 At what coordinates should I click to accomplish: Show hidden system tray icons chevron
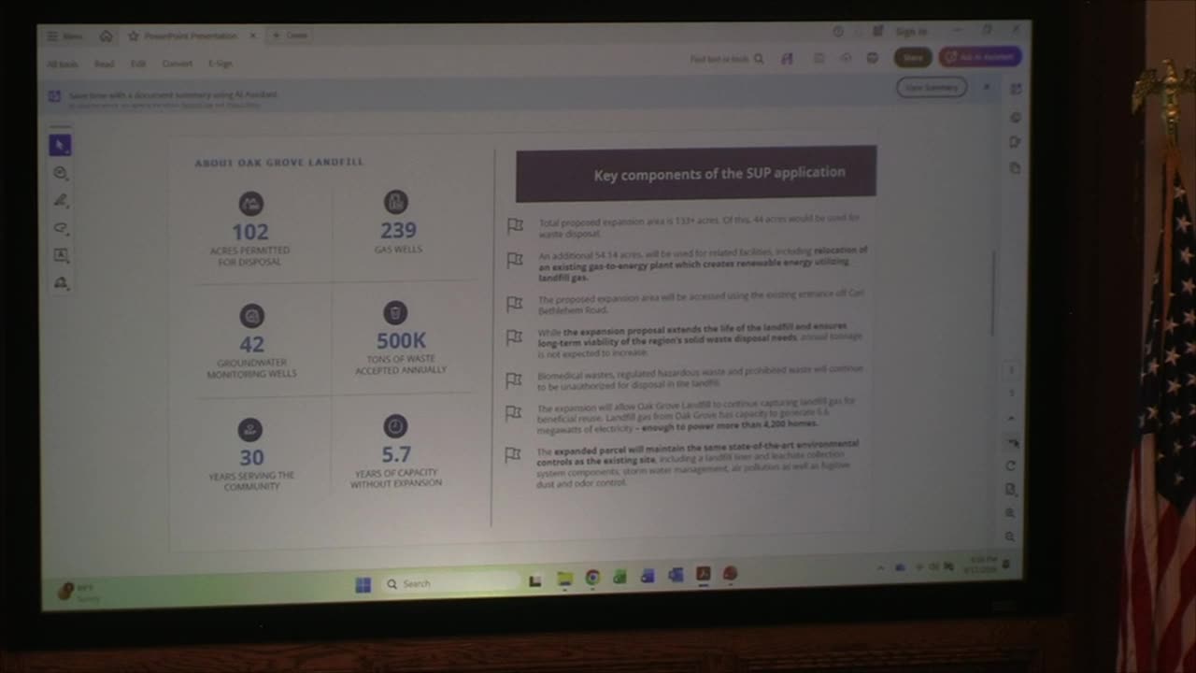pyautogui.click(x=880, y=567)
